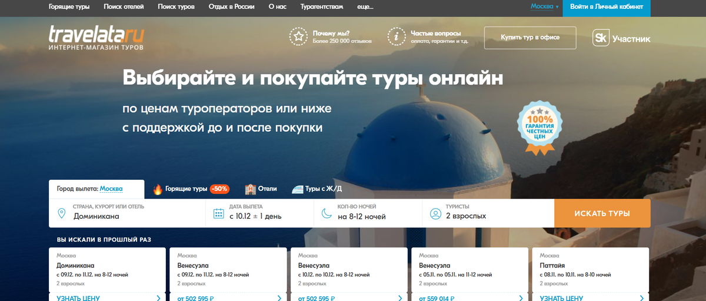The image size is (706, 301).
Task: Click the hotel building icon for Отели
Action: tap(250, 189)
